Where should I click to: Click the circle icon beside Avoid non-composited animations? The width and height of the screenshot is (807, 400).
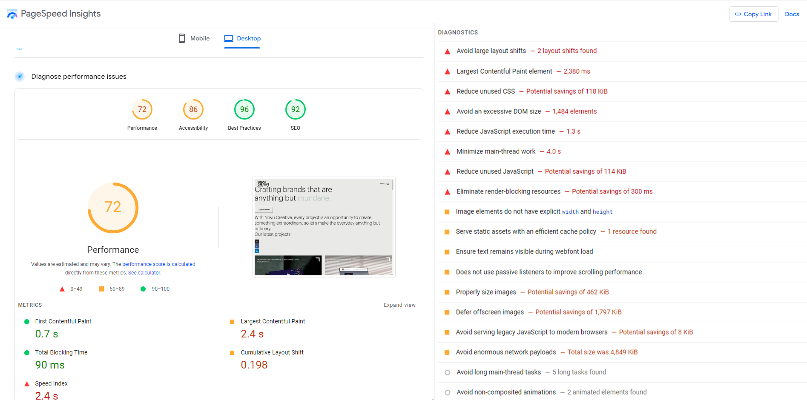[x=447, y=392]
